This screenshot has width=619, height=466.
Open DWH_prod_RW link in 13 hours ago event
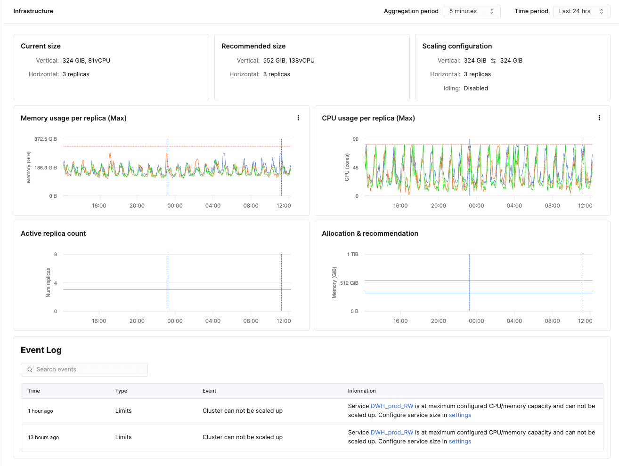pyautogui.click(x=391, y=433)
